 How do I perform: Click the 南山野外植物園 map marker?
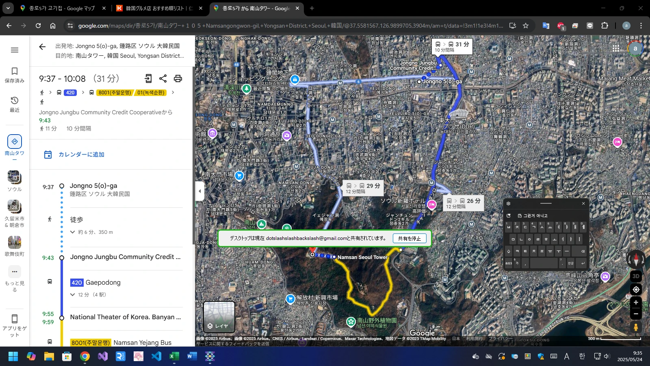(x=351, y=322)
